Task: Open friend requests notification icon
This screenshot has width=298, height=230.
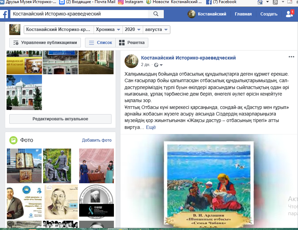Action: 289,14
